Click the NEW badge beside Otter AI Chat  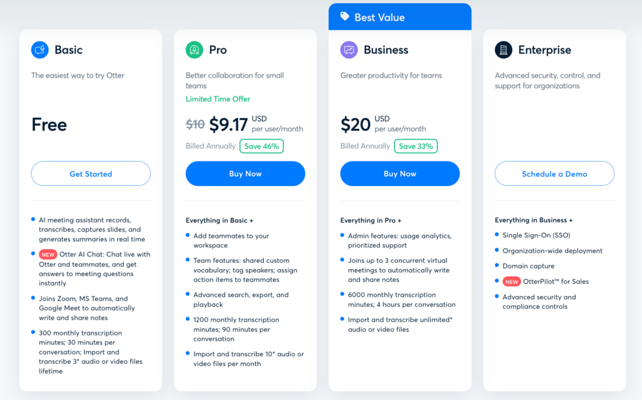[48, 255]
